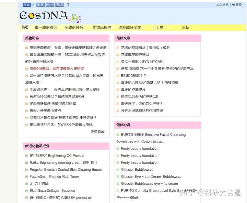Open news 如何维持肌肤满水位

67,76
